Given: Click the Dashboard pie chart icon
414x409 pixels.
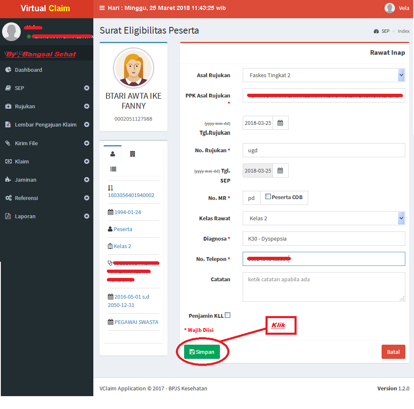Looking at the screenshot, I should click(x=8, y=69).
